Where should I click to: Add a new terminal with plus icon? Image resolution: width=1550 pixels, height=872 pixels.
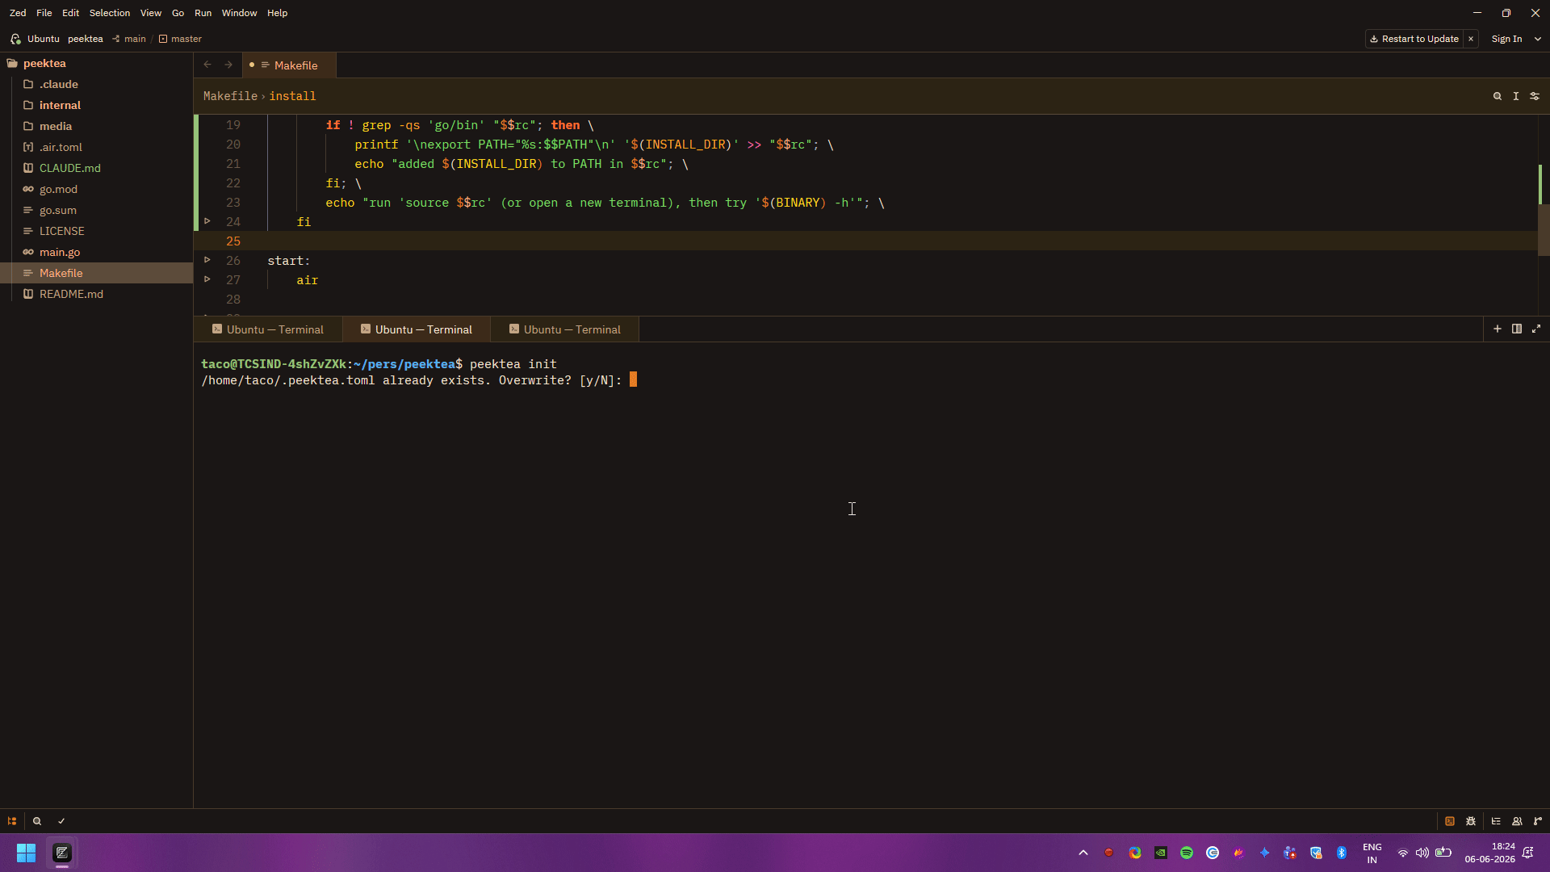1498,329
